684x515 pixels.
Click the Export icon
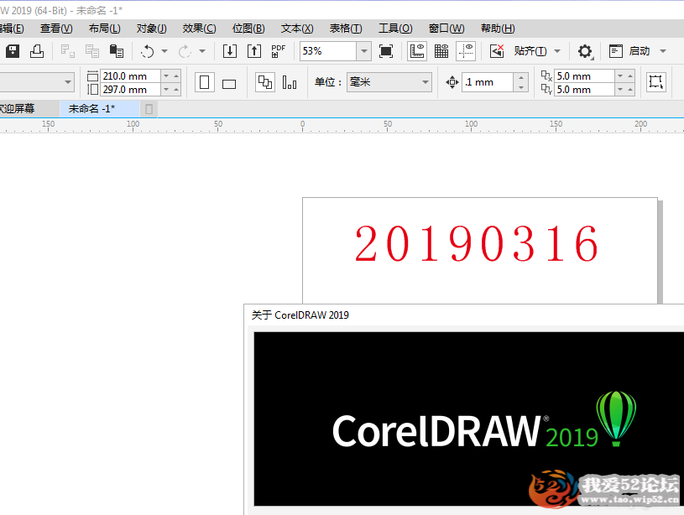(254, 51)
